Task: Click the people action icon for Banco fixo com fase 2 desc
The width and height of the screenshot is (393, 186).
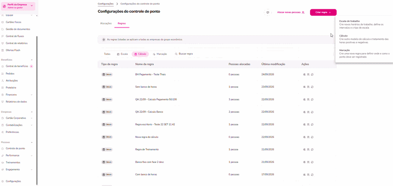Action: pyautogui.click(x=309, y=162)
